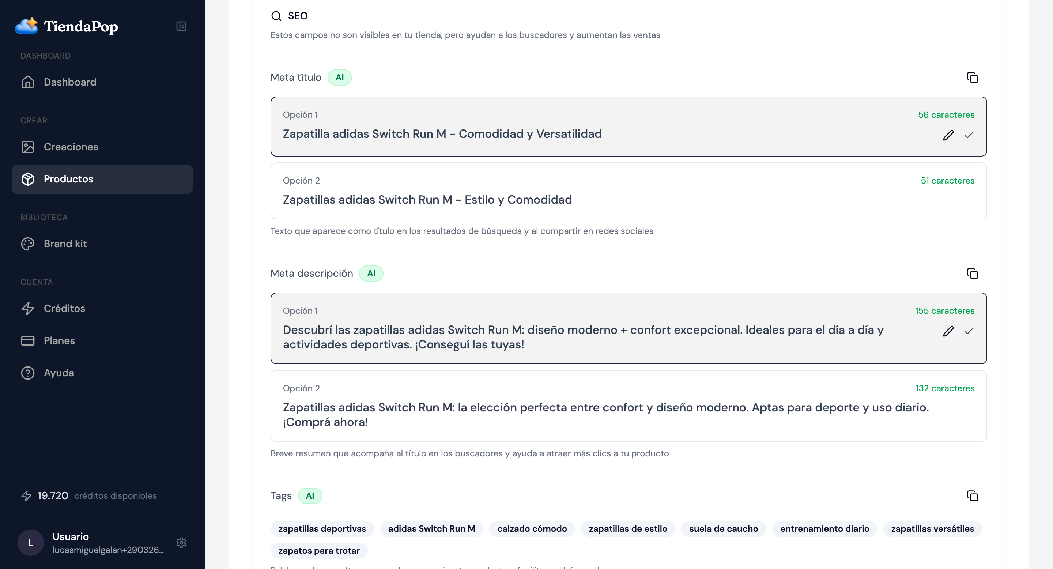
Task: Copy all generated Tags
Action: click(x=973, y=495)
